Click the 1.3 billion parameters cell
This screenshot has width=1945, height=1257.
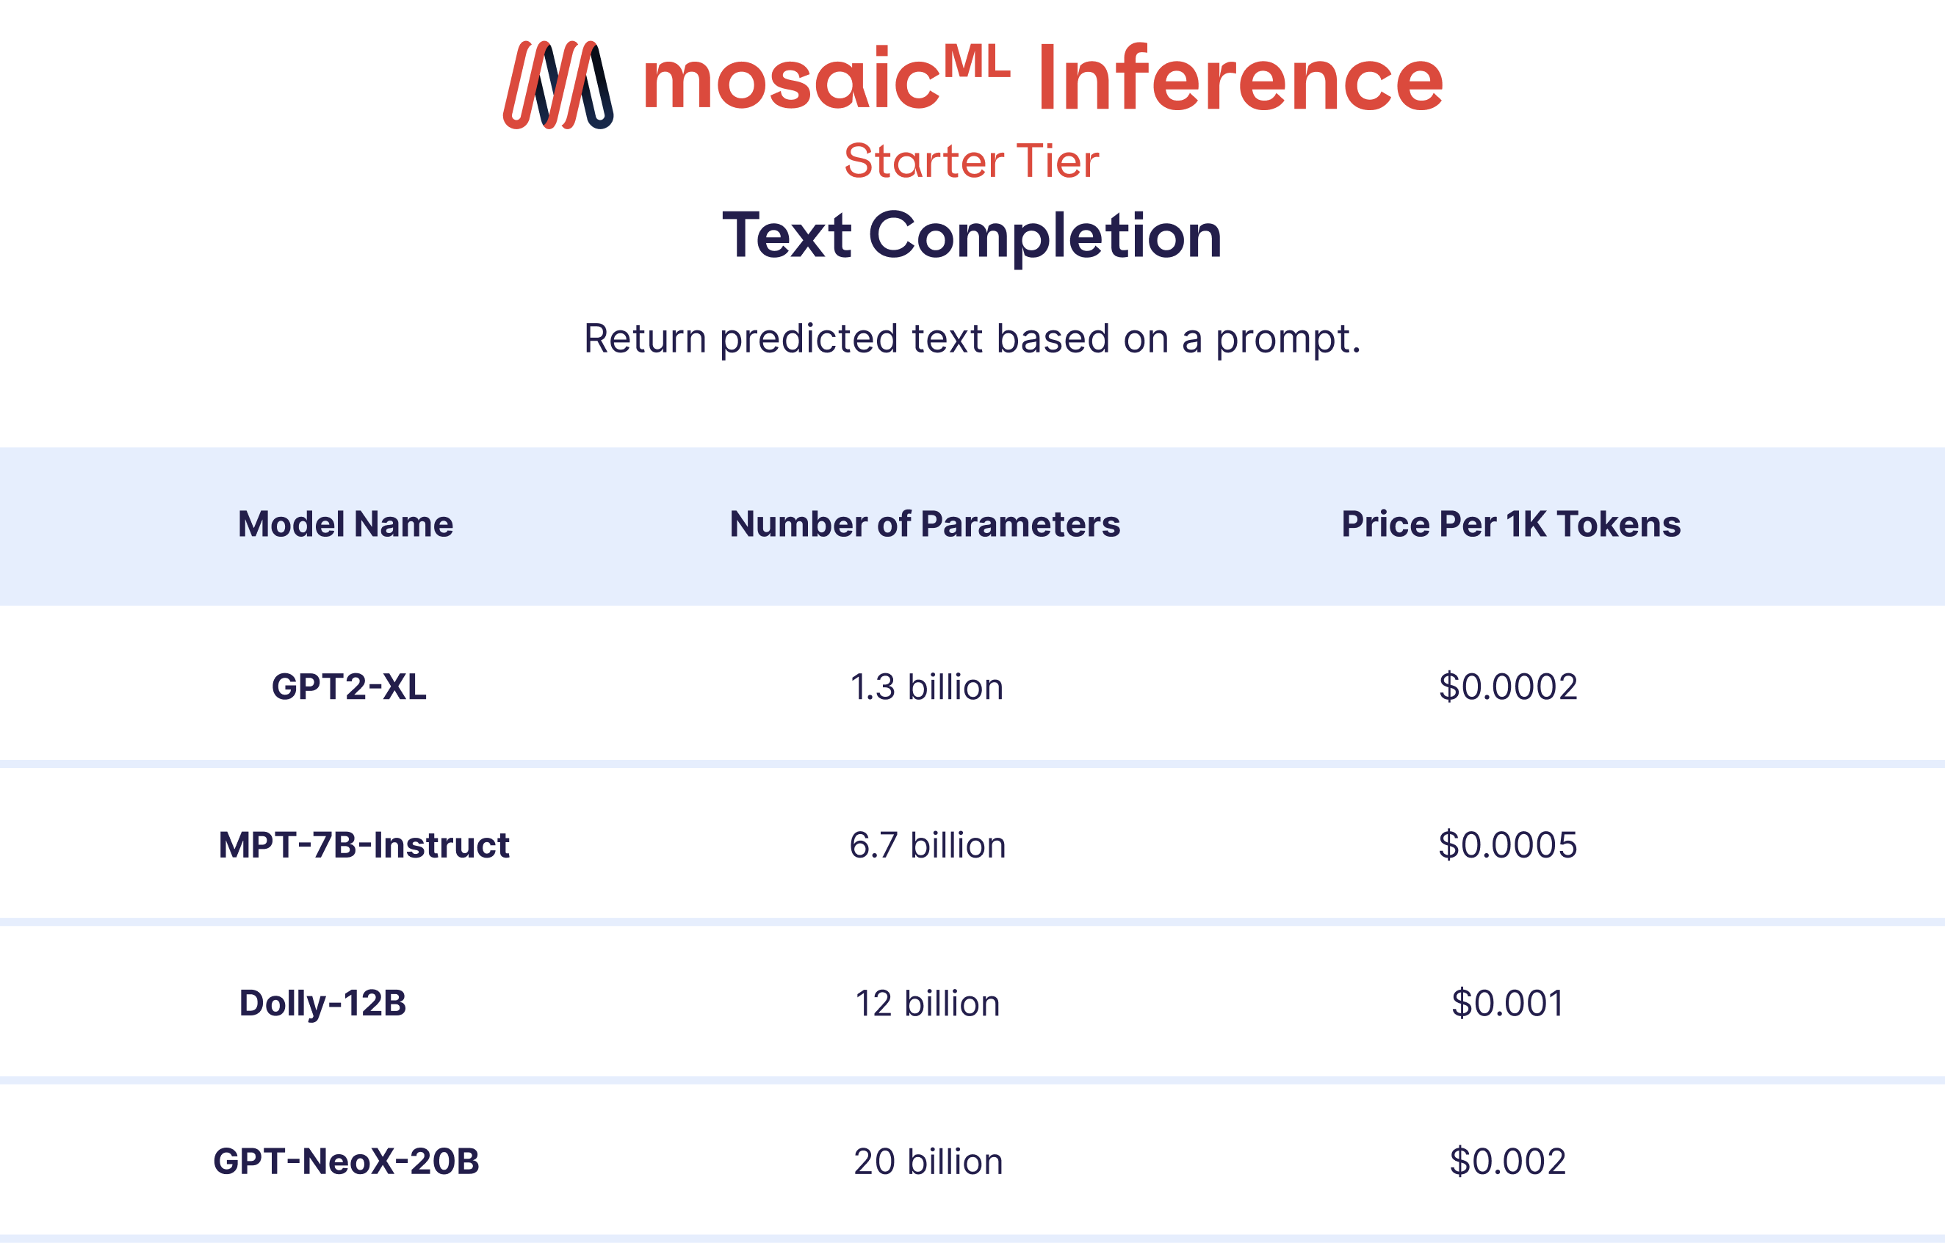927,687
